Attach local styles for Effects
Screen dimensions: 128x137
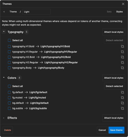tap(114, 118)
